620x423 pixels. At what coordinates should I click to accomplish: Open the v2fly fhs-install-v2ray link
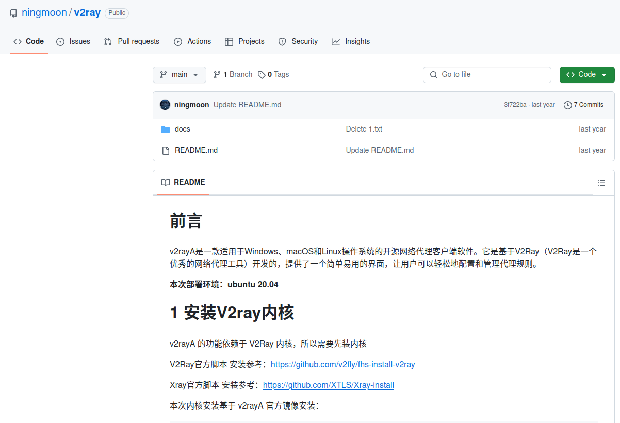[x=343, y=365]
